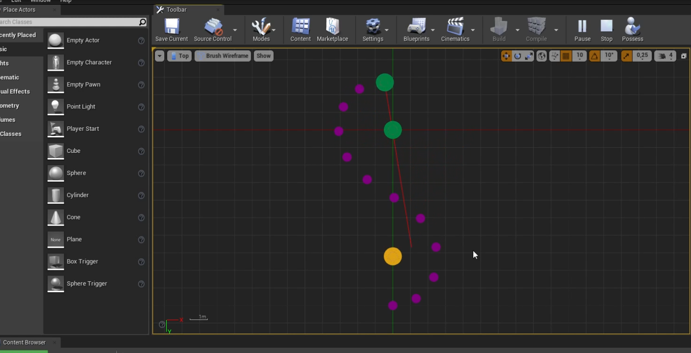Image resolution: width=691 pixels, height=353 pixels.
Task: Toggle grid snapping icon
Action: (x=566, y=56)
